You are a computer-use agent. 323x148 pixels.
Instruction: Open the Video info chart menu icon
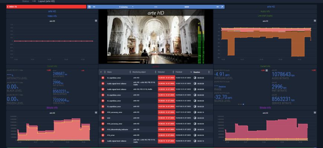[x=96, y=21]
